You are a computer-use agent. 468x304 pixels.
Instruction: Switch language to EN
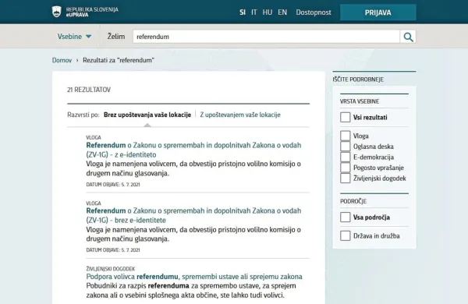(282, 12)
